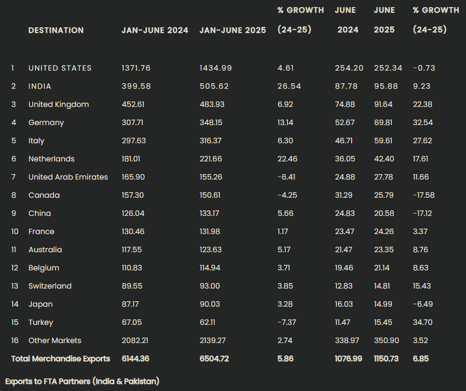This screenshot has width=466, height=391.
Task: Click Belgium's 19.46 June 2024 value
Action: (x=344, y=267)
